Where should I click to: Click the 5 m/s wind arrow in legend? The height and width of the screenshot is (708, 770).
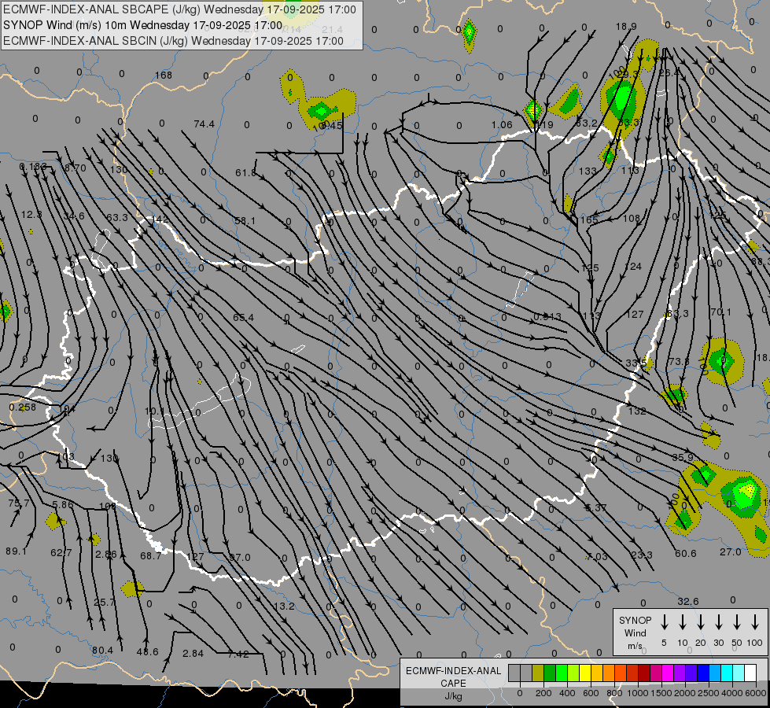point(665,621)
